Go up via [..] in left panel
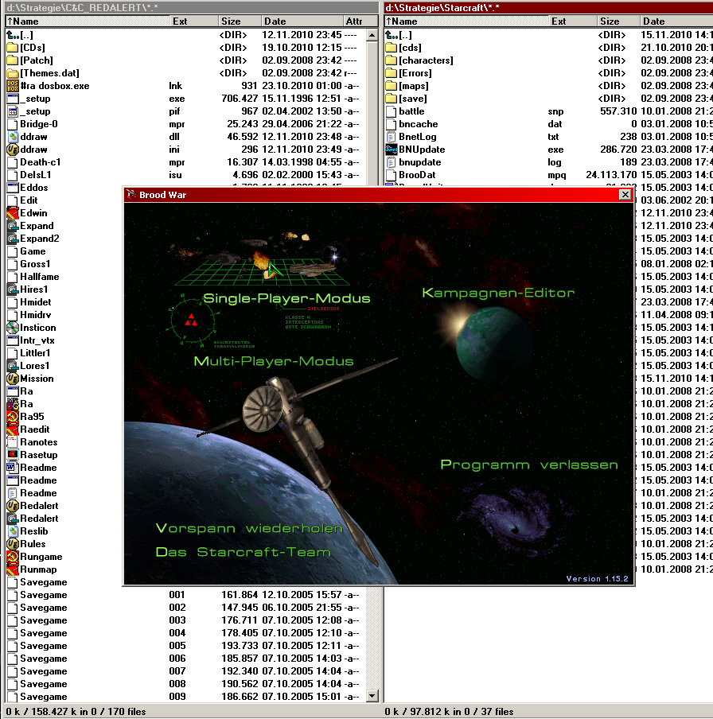The height and width of the screenshot is (719, 713). coord(20,35)
